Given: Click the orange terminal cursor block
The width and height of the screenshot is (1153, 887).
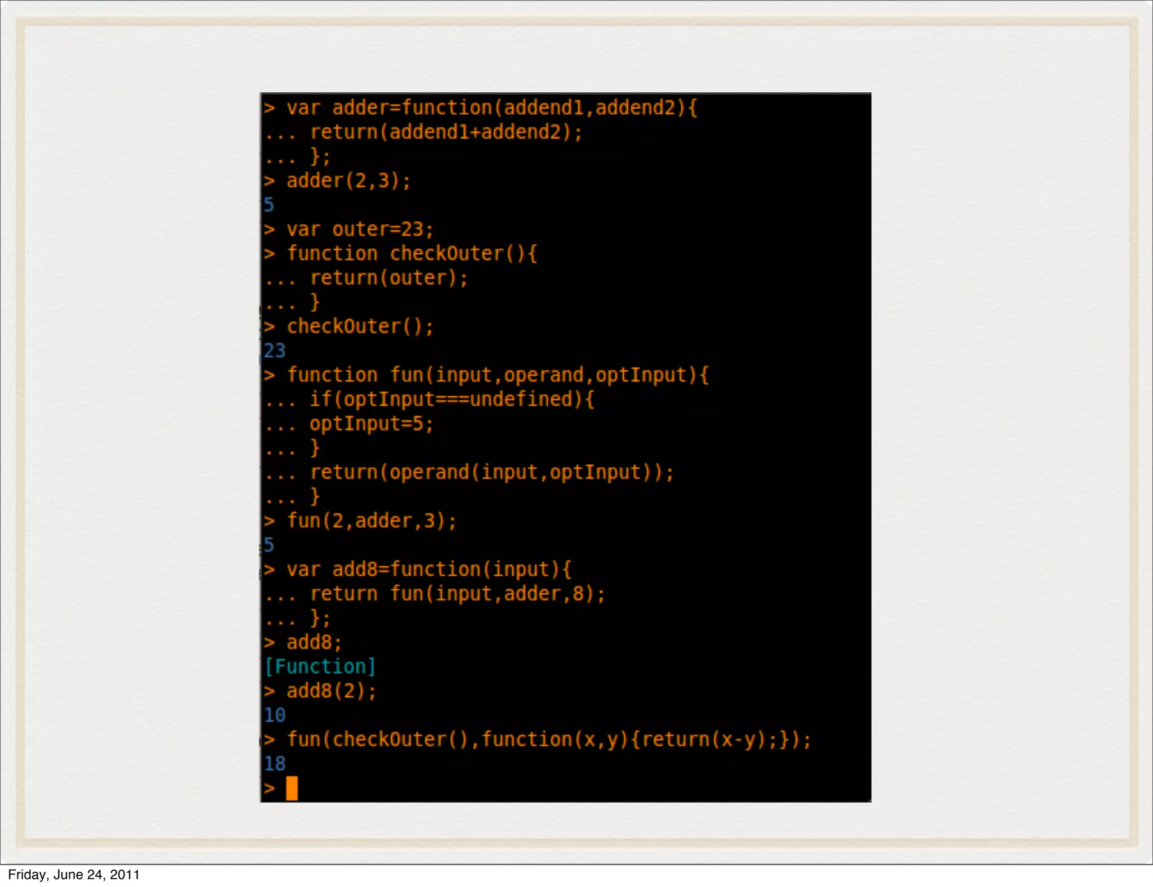Looking at the screenshot, I should pos(292,788).
